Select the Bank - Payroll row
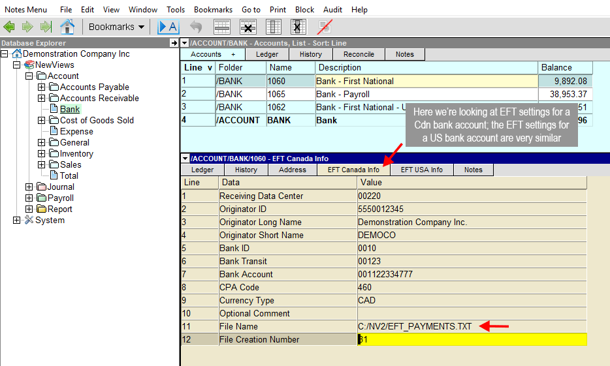610x366 pixels. pyautogui.click(x=387, y=94)
